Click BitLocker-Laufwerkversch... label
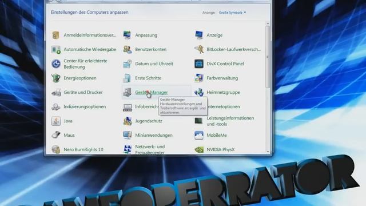Viewport: 366px width, 206px height. pyautogui.click(x=234, y=50)
